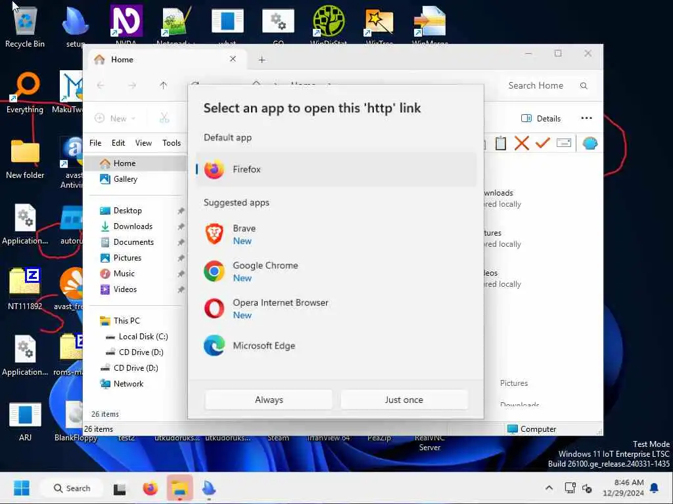Launch Firefox from taskbar
Viewport: 673px width, 504px height.
click(x=150, y=488)
